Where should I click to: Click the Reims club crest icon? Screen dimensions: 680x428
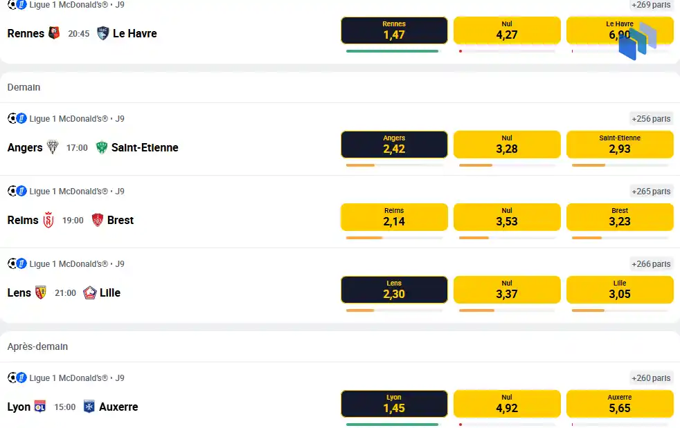[x=48, y=220]
